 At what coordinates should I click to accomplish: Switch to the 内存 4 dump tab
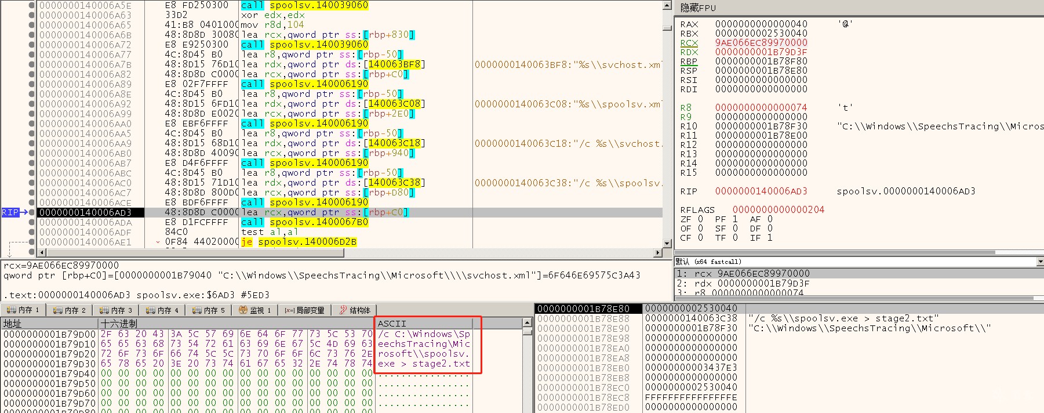click(162, 310)
